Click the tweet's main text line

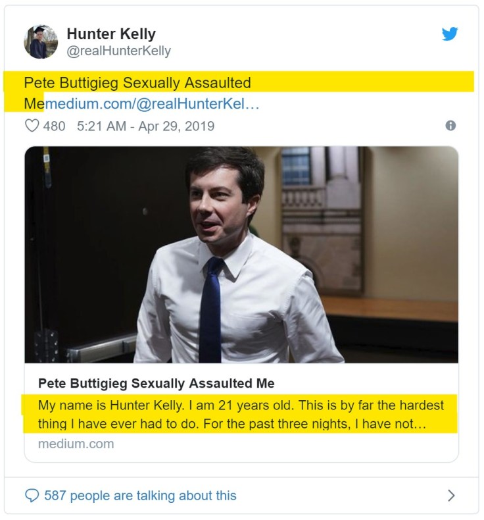click(x=137, y=83)
